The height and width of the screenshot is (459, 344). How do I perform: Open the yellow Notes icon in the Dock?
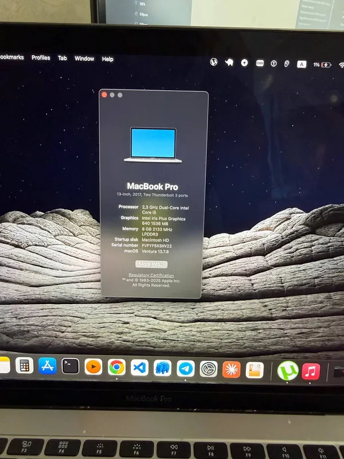click(5, 365)
